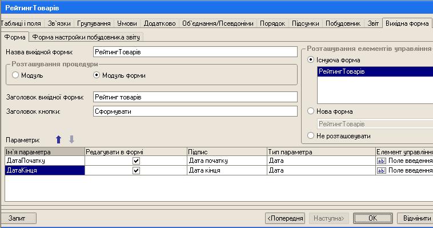433x228 pixels.
Task: Open the Зв`язки tab
Action: 59,23
